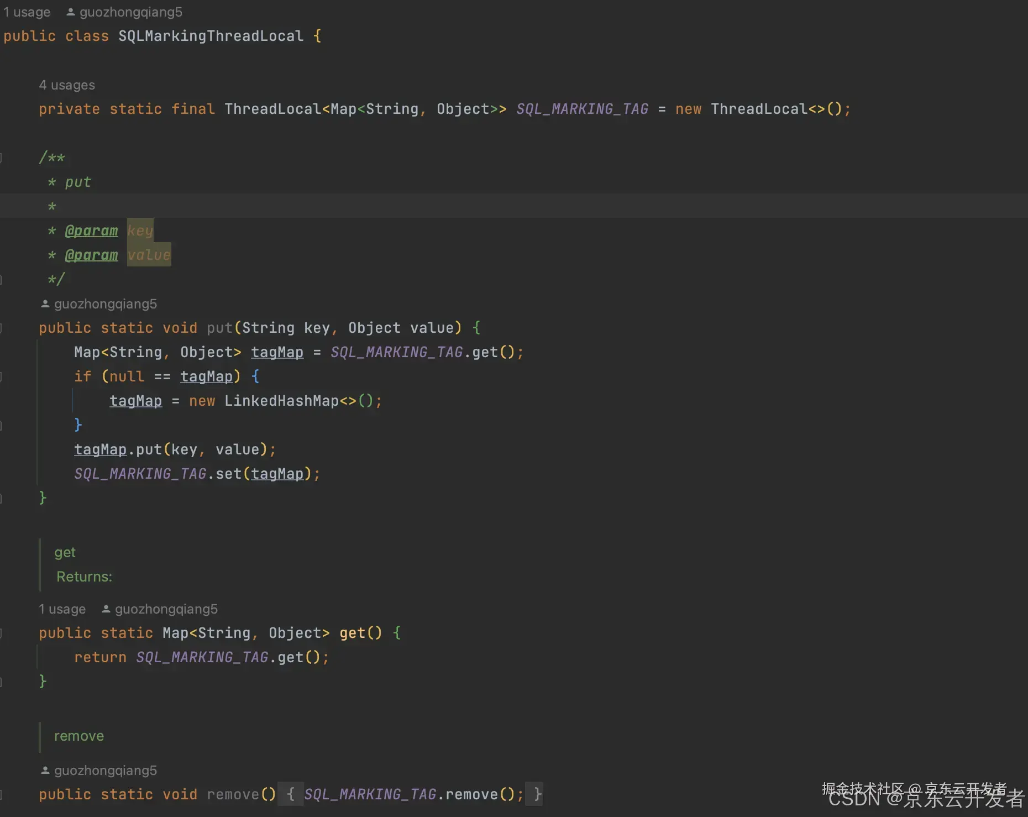The width and height of the screenshot is (1028, 817).
Task: Click 'Returns:' in rendered doc comment
Action: [x=84, y=577]
